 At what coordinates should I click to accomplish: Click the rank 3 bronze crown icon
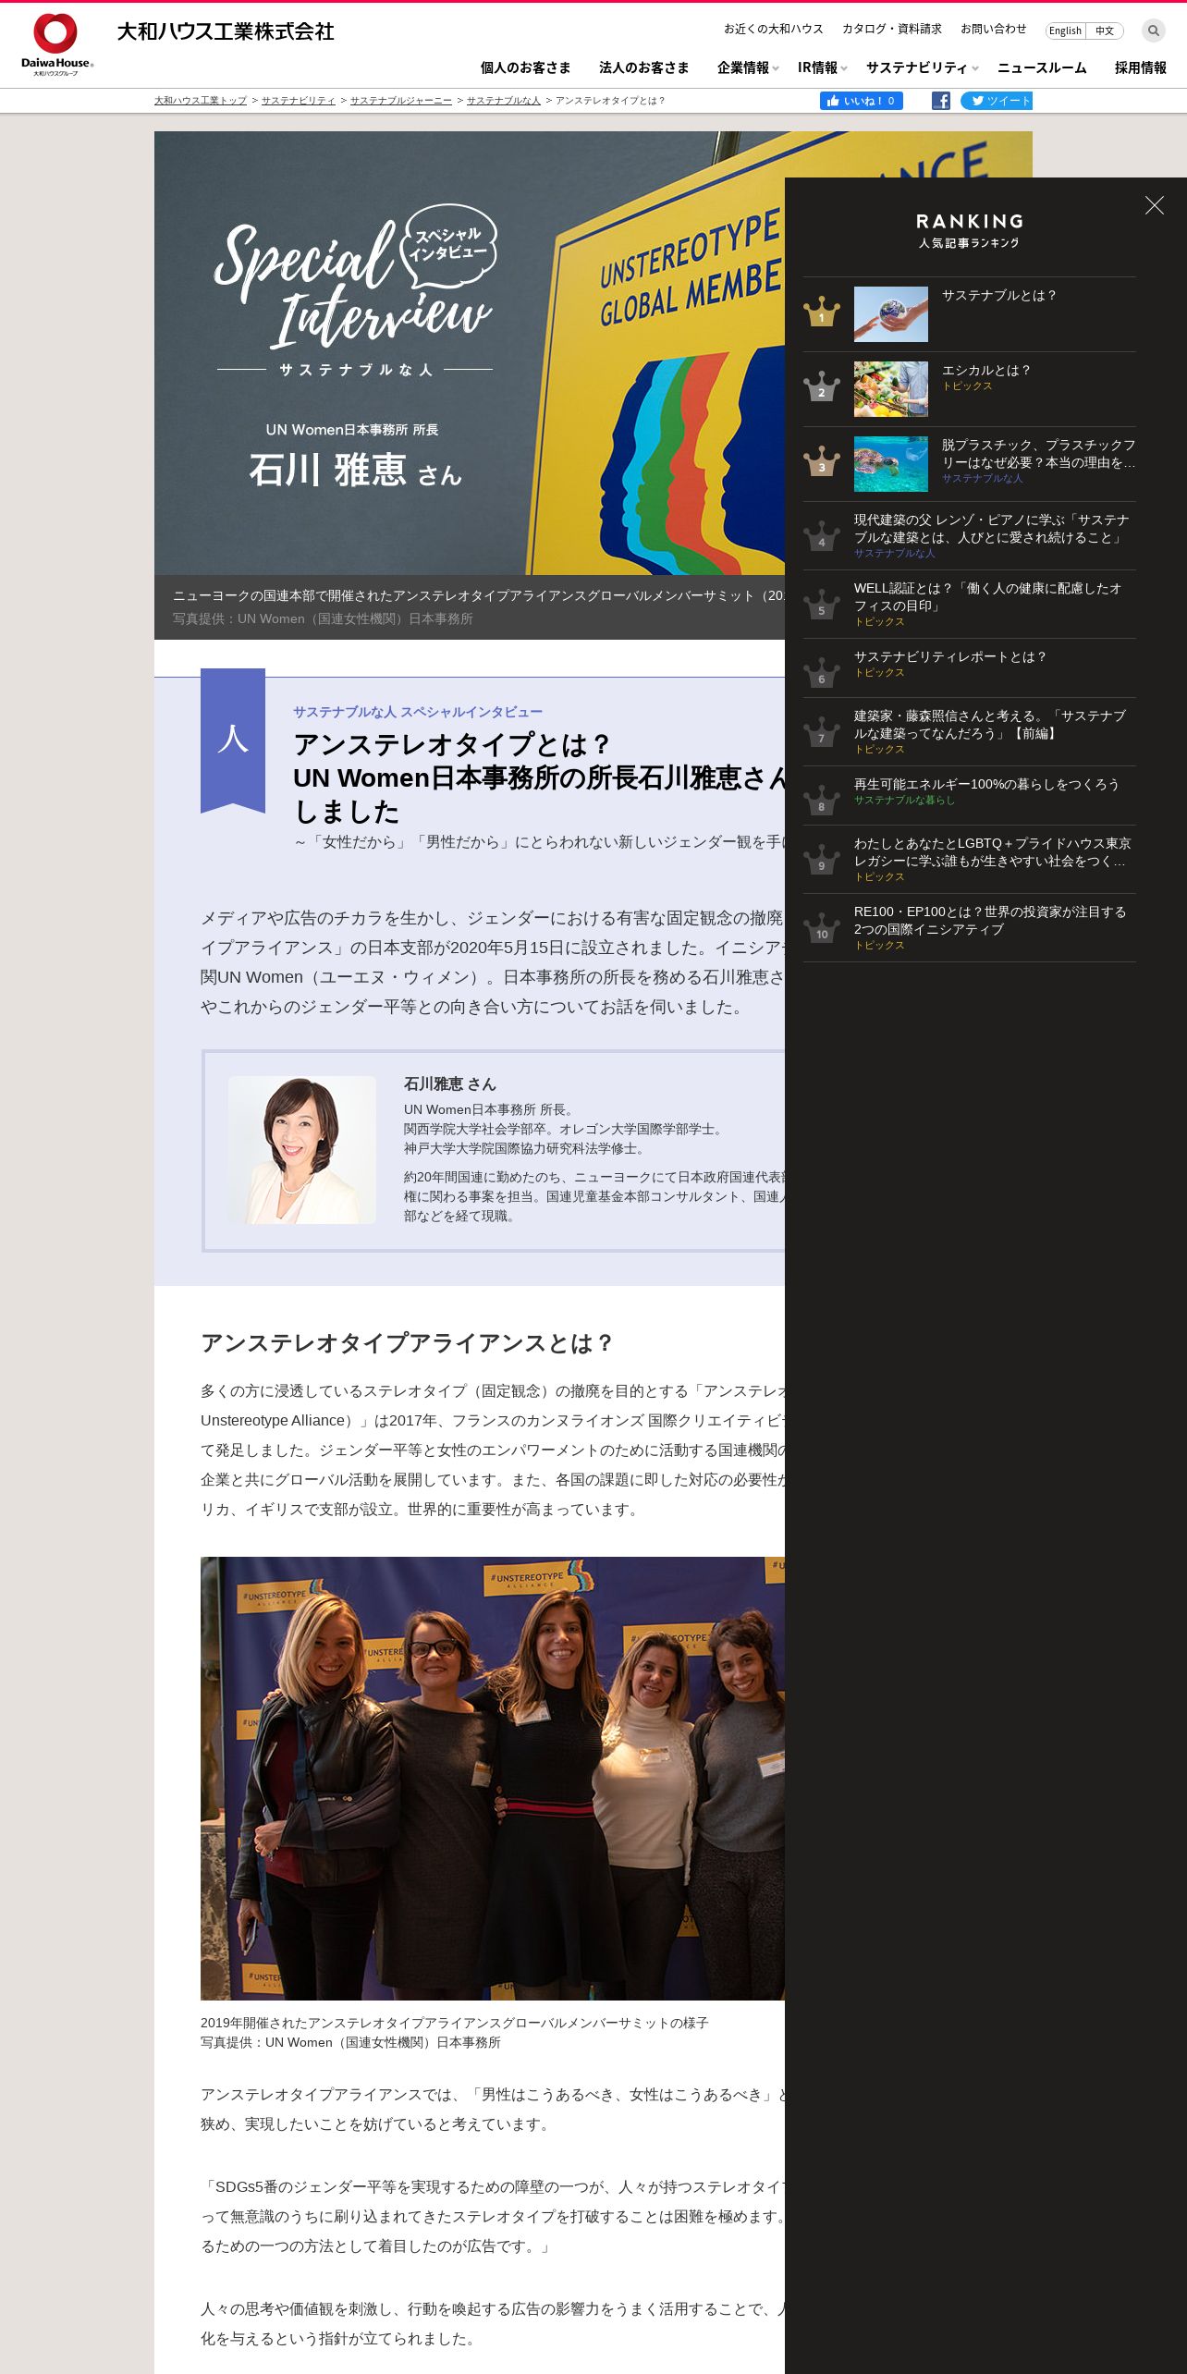pos(821,462)
